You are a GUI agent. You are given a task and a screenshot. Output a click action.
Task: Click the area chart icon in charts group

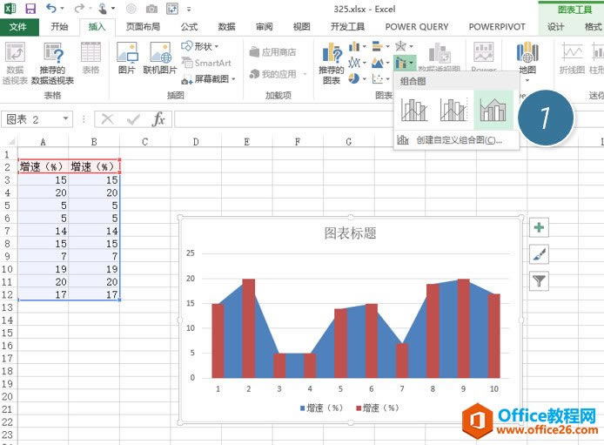(378, 63)
